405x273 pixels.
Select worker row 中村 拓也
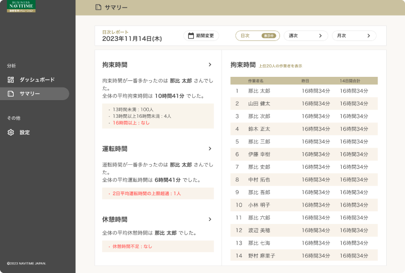coord(304,179)
